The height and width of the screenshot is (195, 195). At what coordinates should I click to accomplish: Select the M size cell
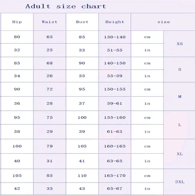[x=180, y=96]
